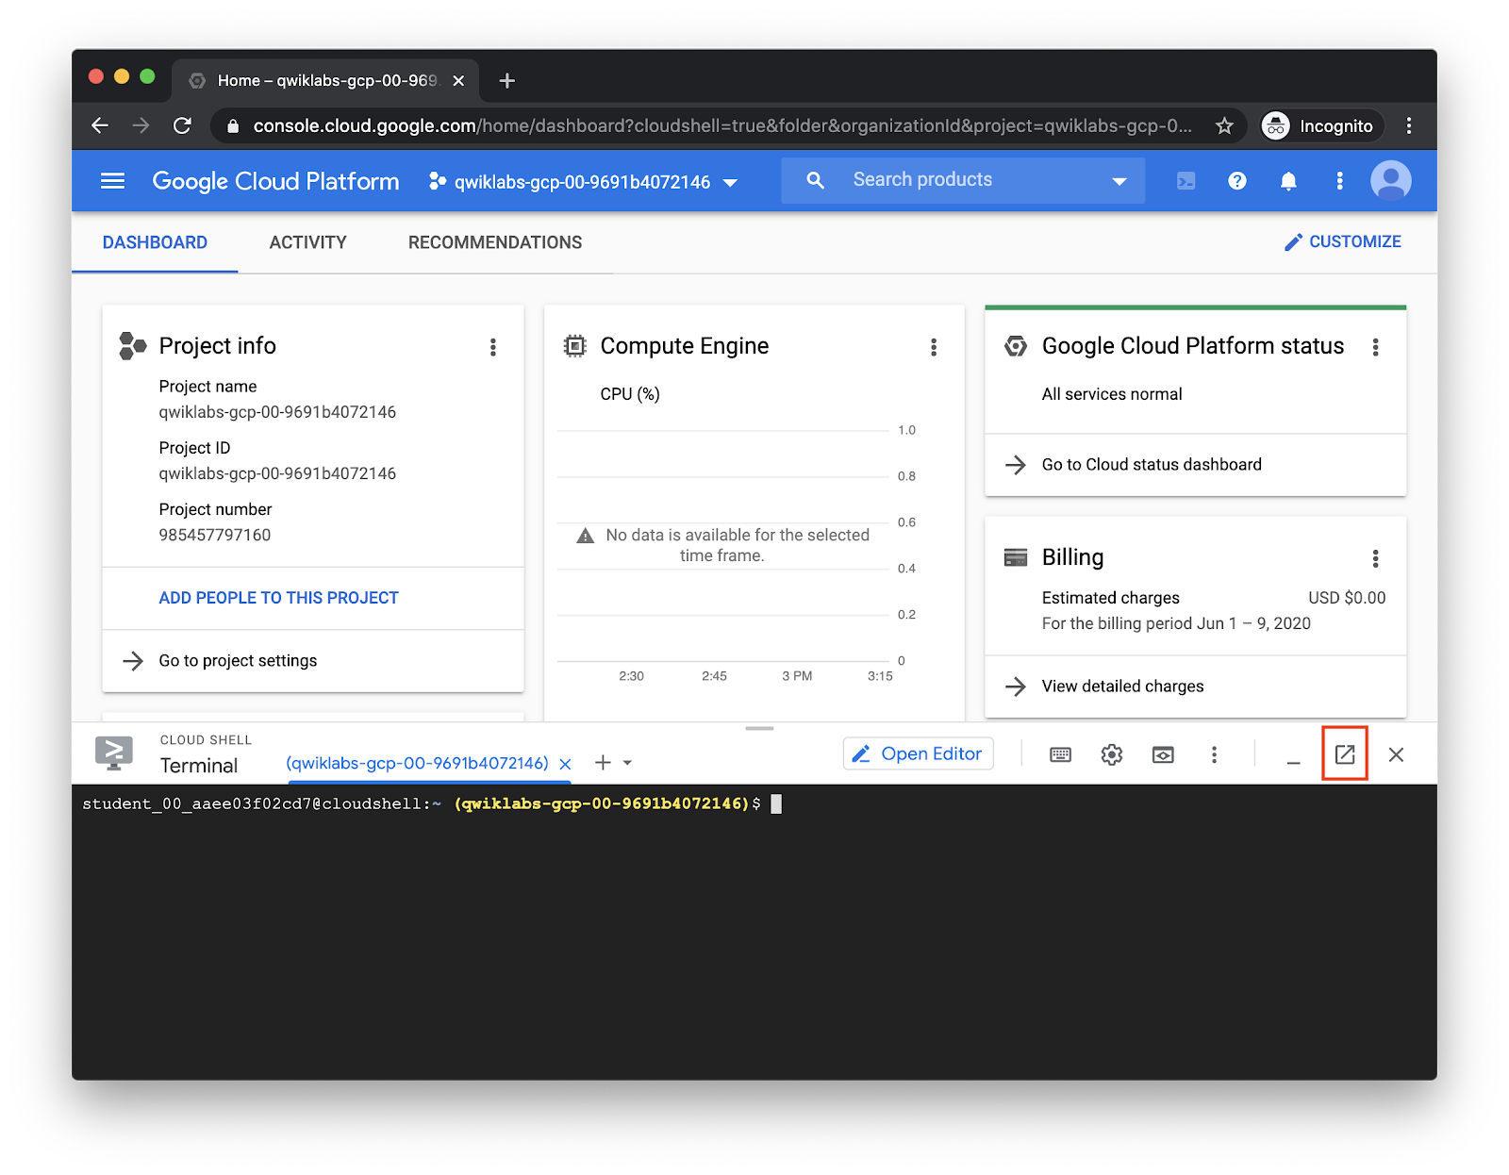
Task: Click the Customize button
Action: point(1342,241)
